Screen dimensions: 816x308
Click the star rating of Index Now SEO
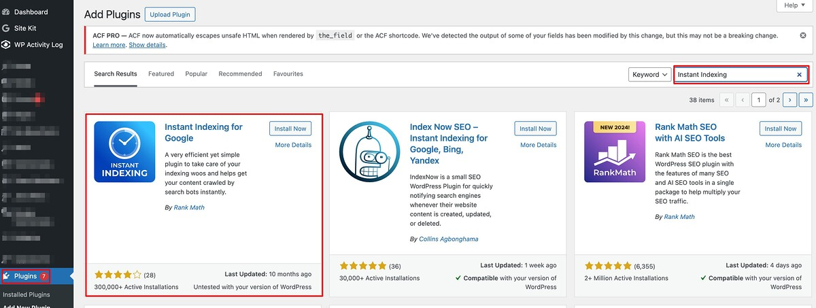click(362, 265)
